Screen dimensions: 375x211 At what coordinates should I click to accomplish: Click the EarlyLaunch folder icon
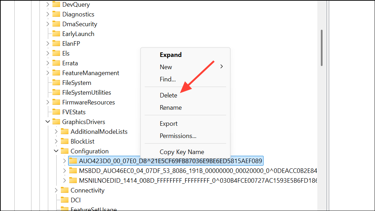[56, 34]
